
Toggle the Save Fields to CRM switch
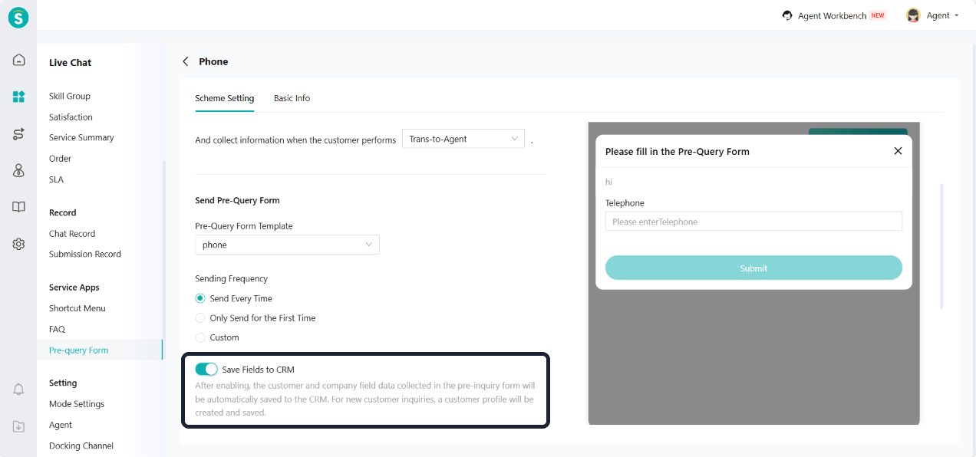(x=206, y=370)
